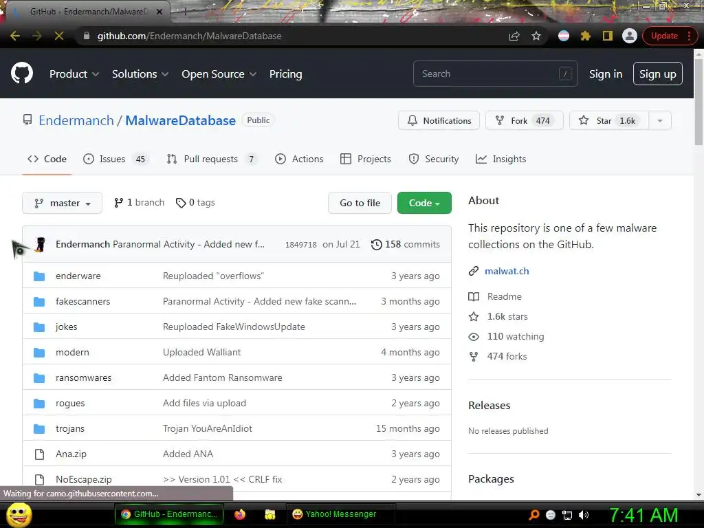
Task: Open the modern folder
Action: 72,353
